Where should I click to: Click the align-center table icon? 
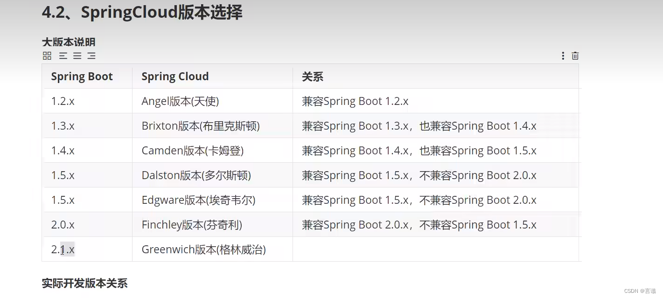77,56
